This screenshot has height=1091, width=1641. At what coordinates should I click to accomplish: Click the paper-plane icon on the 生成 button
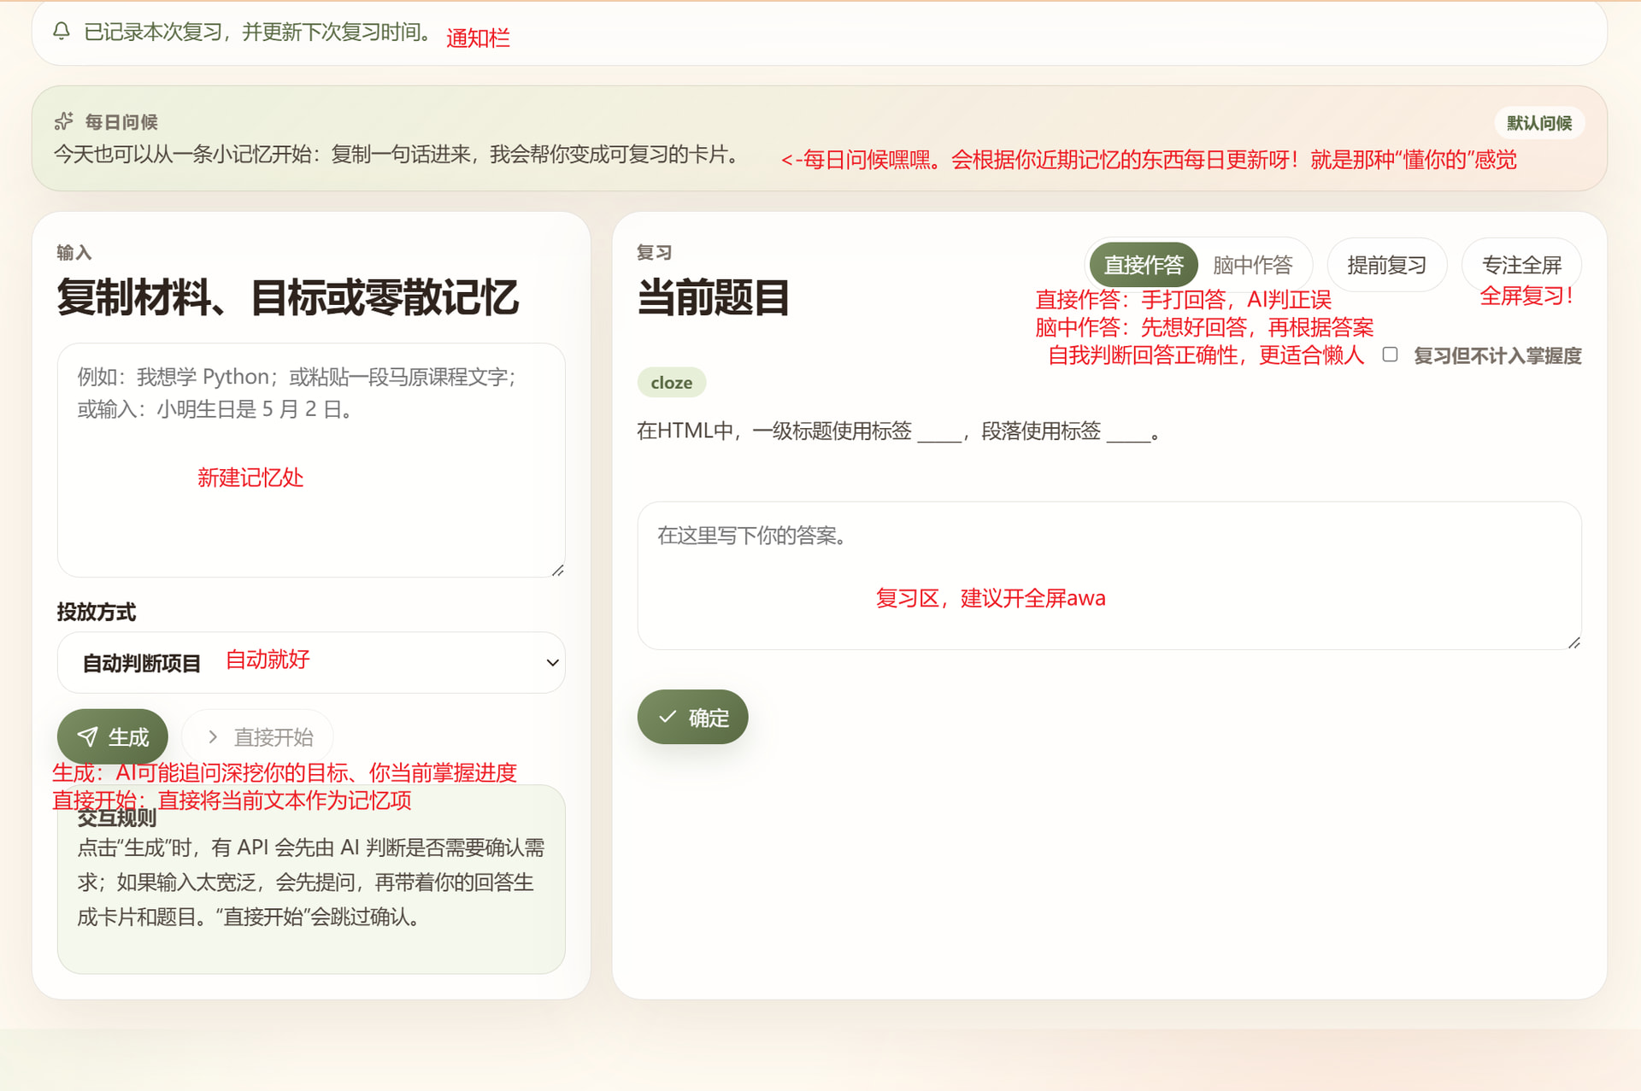point(88,736)
